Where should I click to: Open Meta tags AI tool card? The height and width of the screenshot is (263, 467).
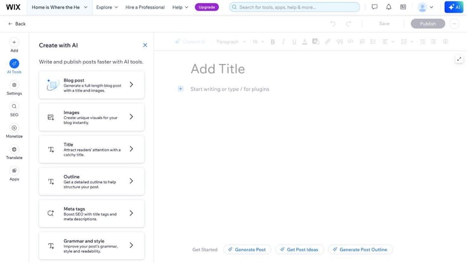pos(91,214)
